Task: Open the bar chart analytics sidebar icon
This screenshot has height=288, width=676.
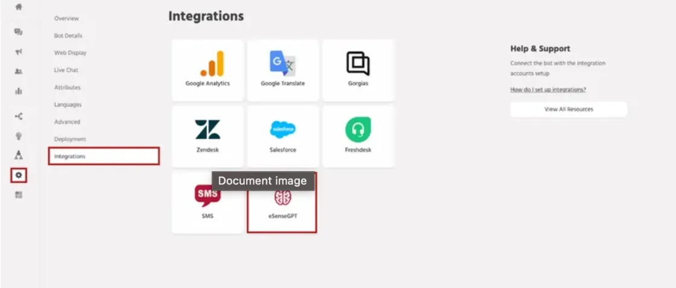Action: point(19,91)
